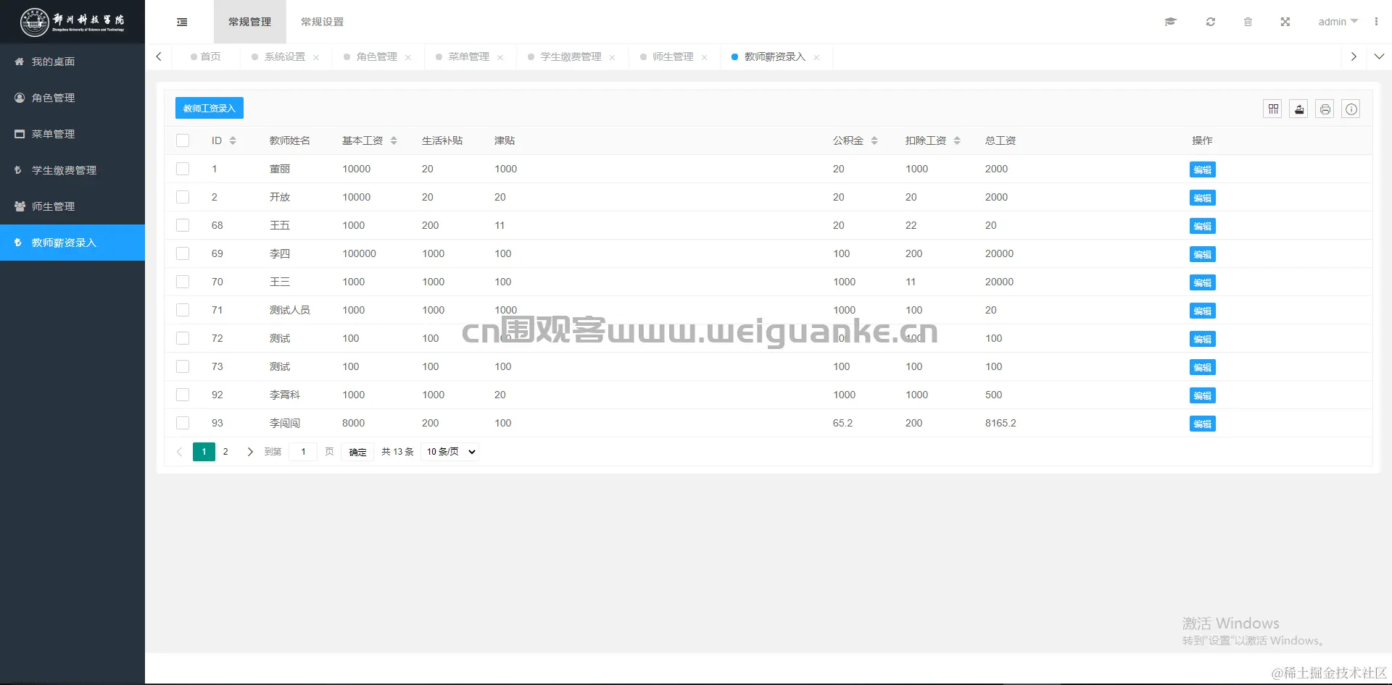Screen dimensions: 1392x685
Task: Select the 常规管理 top tab
Action: [x=250, y=22]
